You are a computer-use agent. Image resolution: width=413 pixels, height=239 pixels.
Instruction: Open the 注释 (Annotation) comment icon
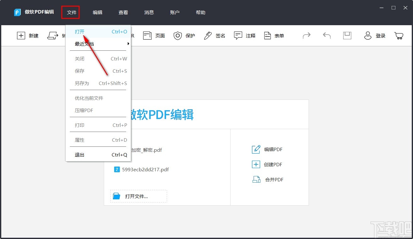coord(238,36)
